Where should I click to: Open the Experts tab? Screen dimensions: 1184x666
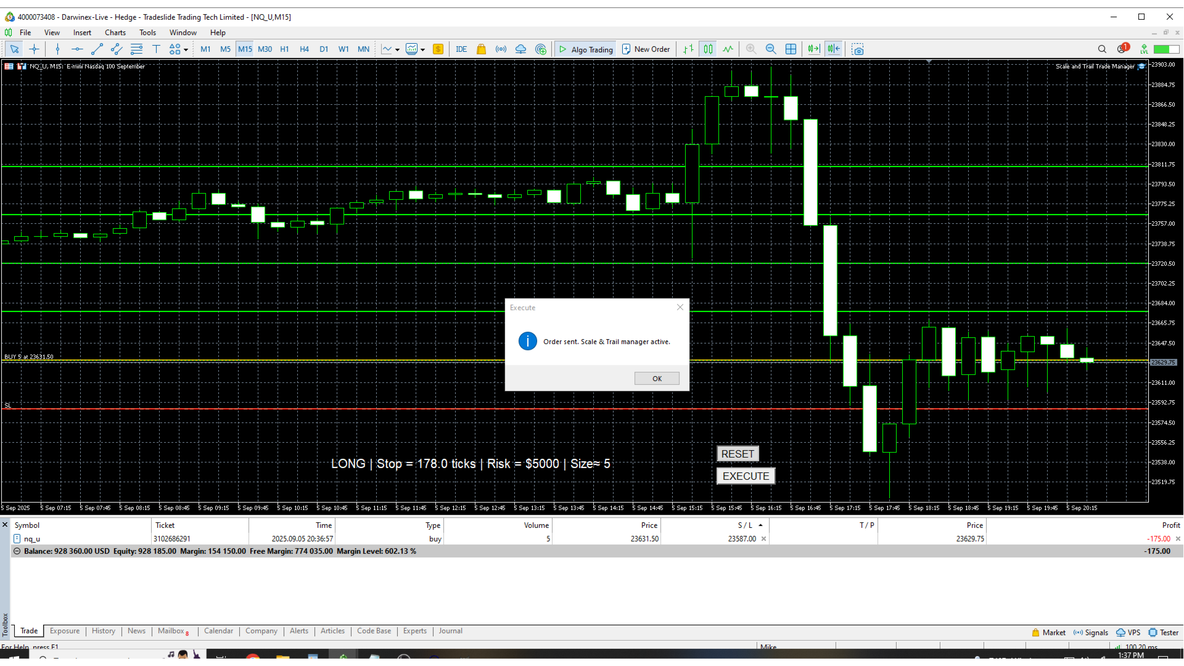(x=415, y=631)
